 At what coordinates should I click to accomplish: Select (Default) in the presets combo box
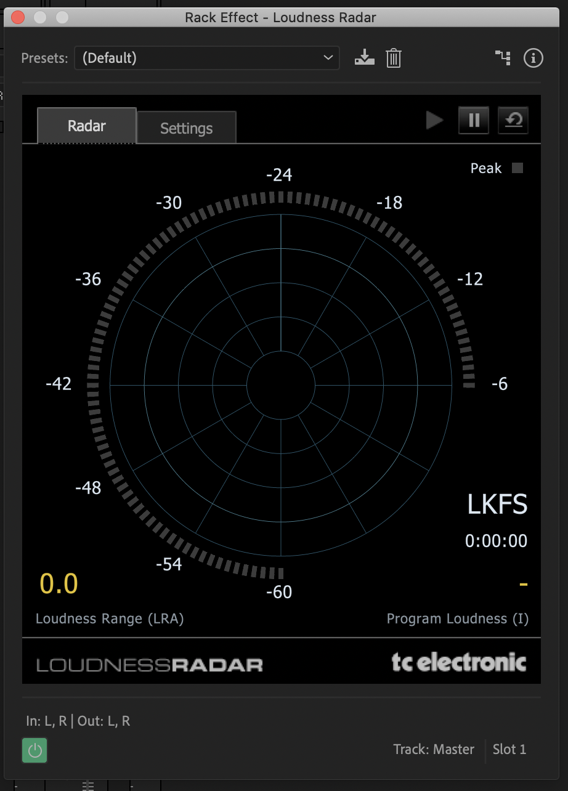[x=207, y=58]
